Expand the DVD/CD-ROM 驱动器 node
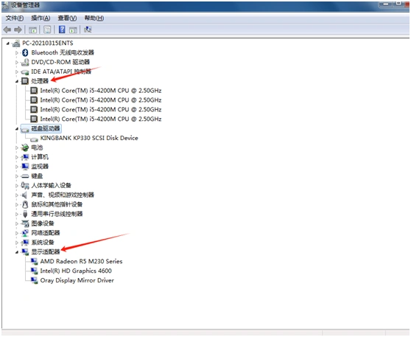The image size is (411, 337). (x=17, y=63)
